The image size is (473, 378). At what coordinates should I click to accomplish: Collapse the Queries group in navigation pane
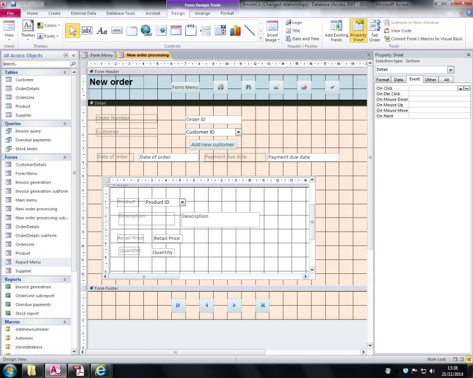65,124
